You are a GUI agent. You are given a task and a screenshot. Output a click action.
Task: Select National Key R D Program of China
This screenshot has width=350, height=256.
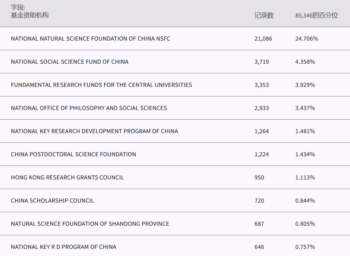[63, 247]
